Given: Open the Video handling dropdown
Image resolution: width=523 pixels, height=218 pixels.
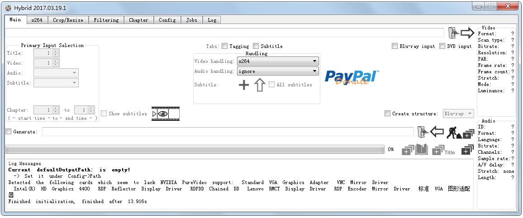Looking at the screenshot, I should click(x=278, y=61).
